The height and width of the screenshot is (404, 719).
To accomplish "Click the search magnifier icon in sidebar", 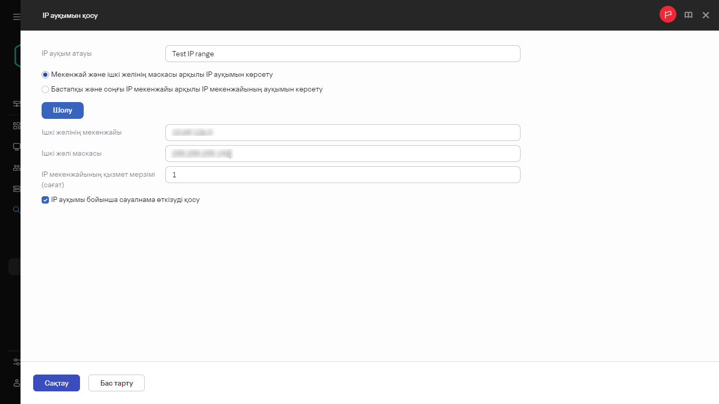I will (16, 210).
